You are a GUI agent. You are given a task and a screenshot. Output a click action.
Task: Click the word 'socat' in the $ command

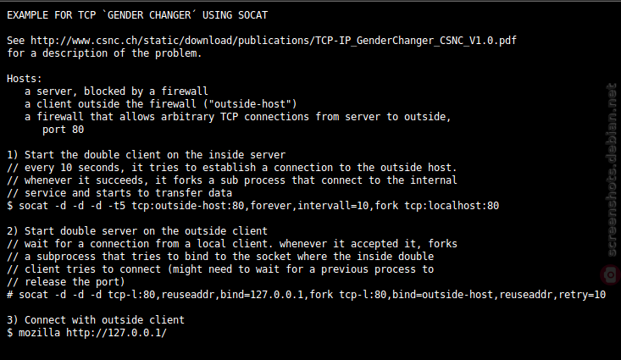tap(33, 206)
